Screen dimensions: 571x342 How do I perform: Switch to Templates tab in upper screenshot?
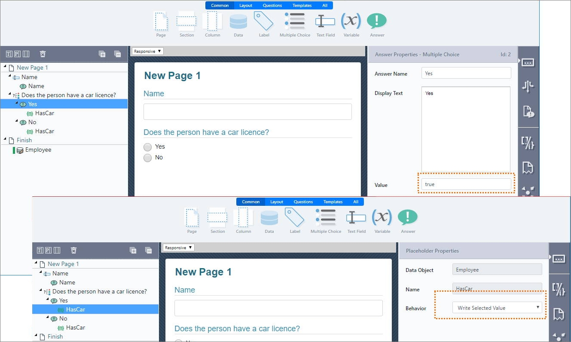tap(302, 6)
